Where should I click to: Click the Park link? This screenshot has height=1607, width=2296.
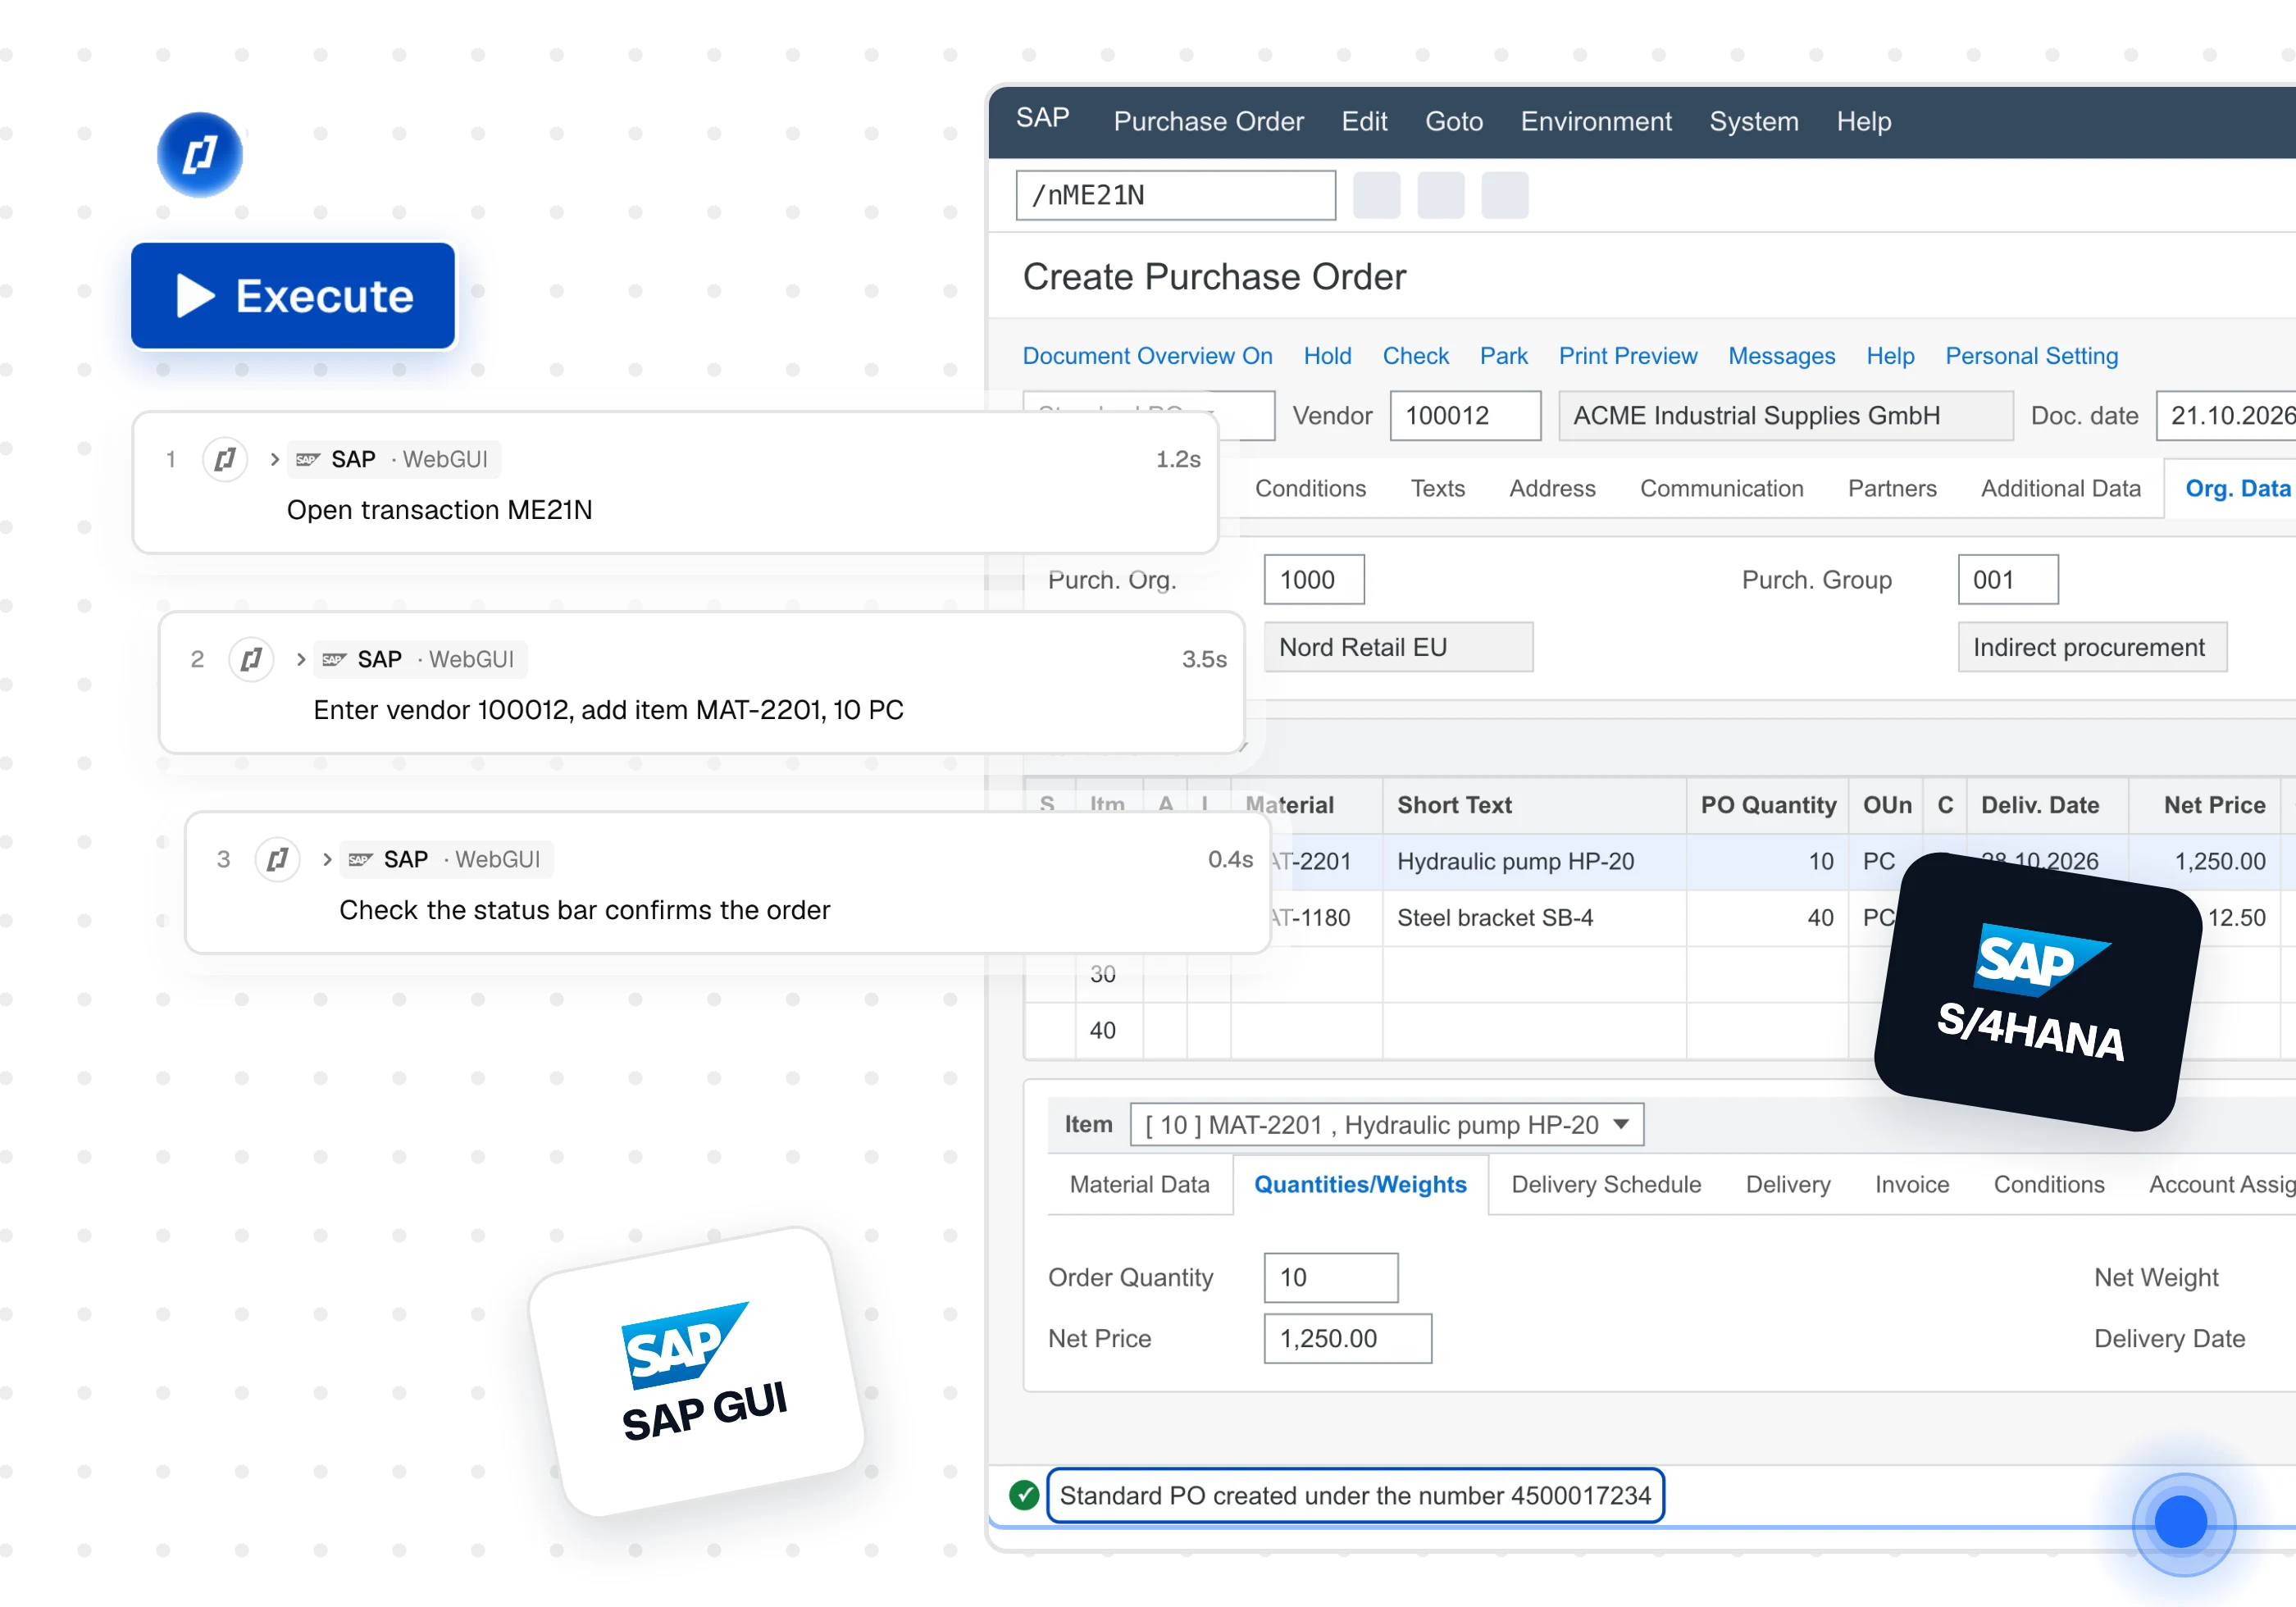coord(1503,356)
